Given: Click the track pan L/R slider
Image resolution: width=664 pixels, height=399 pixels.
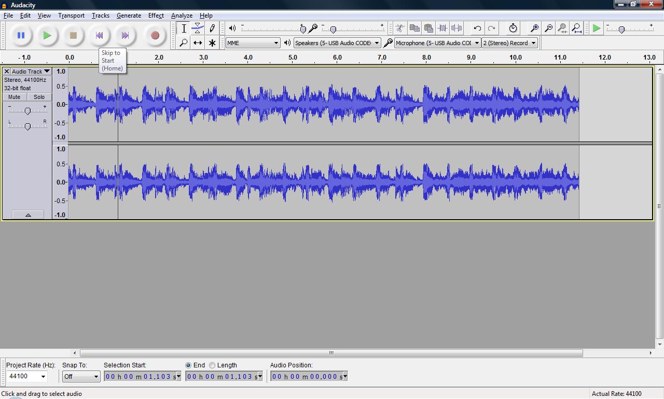Looking at the screenshot, I should coord(27,126).
